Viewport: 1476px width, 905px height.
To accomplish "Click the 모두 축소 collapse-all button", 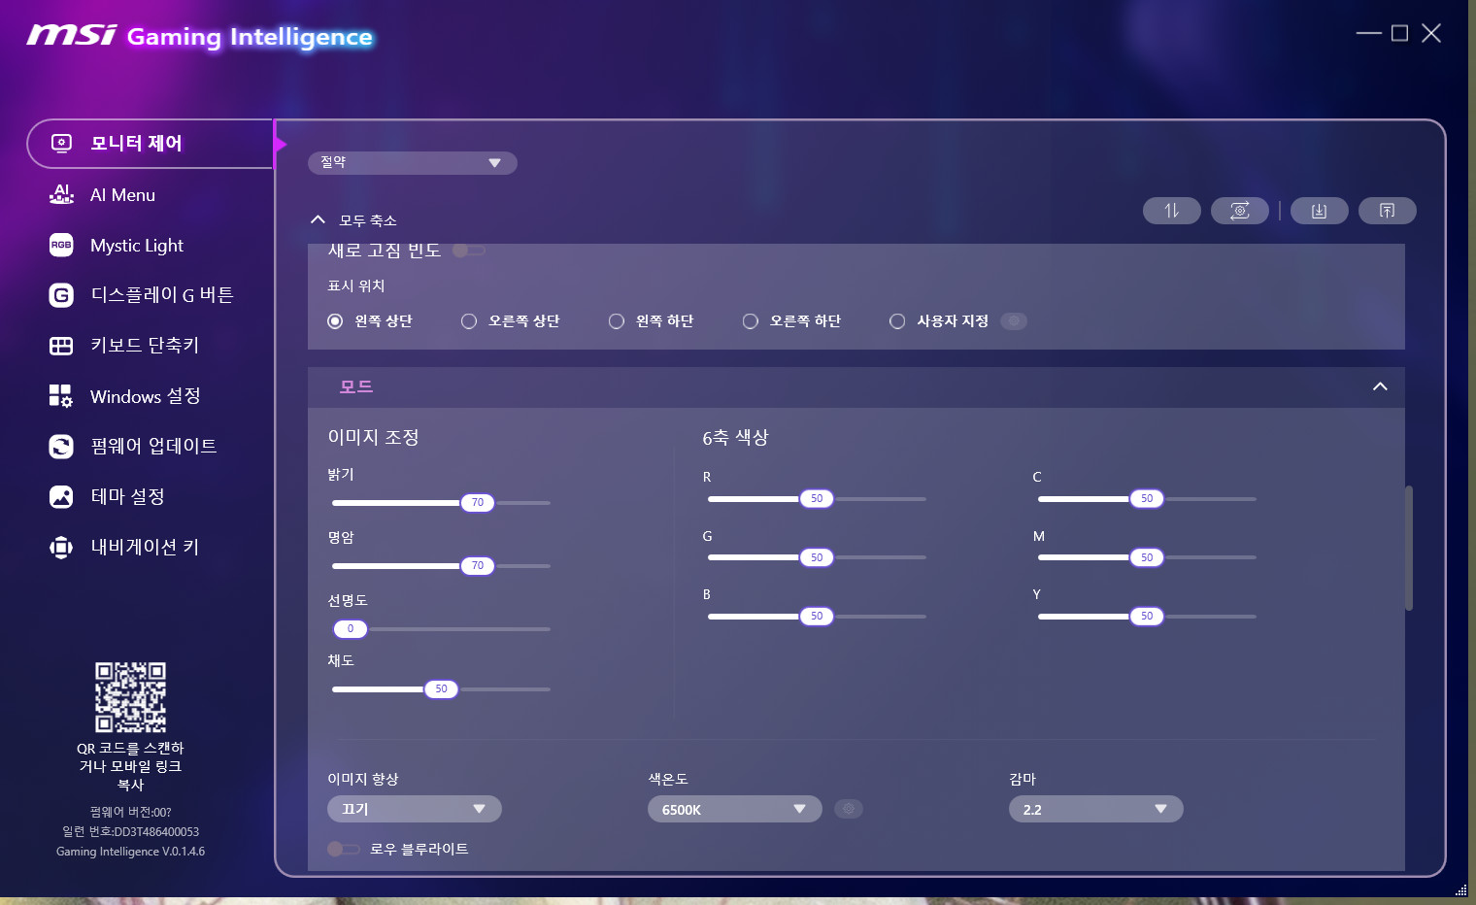I will click(x=353, y=220).
